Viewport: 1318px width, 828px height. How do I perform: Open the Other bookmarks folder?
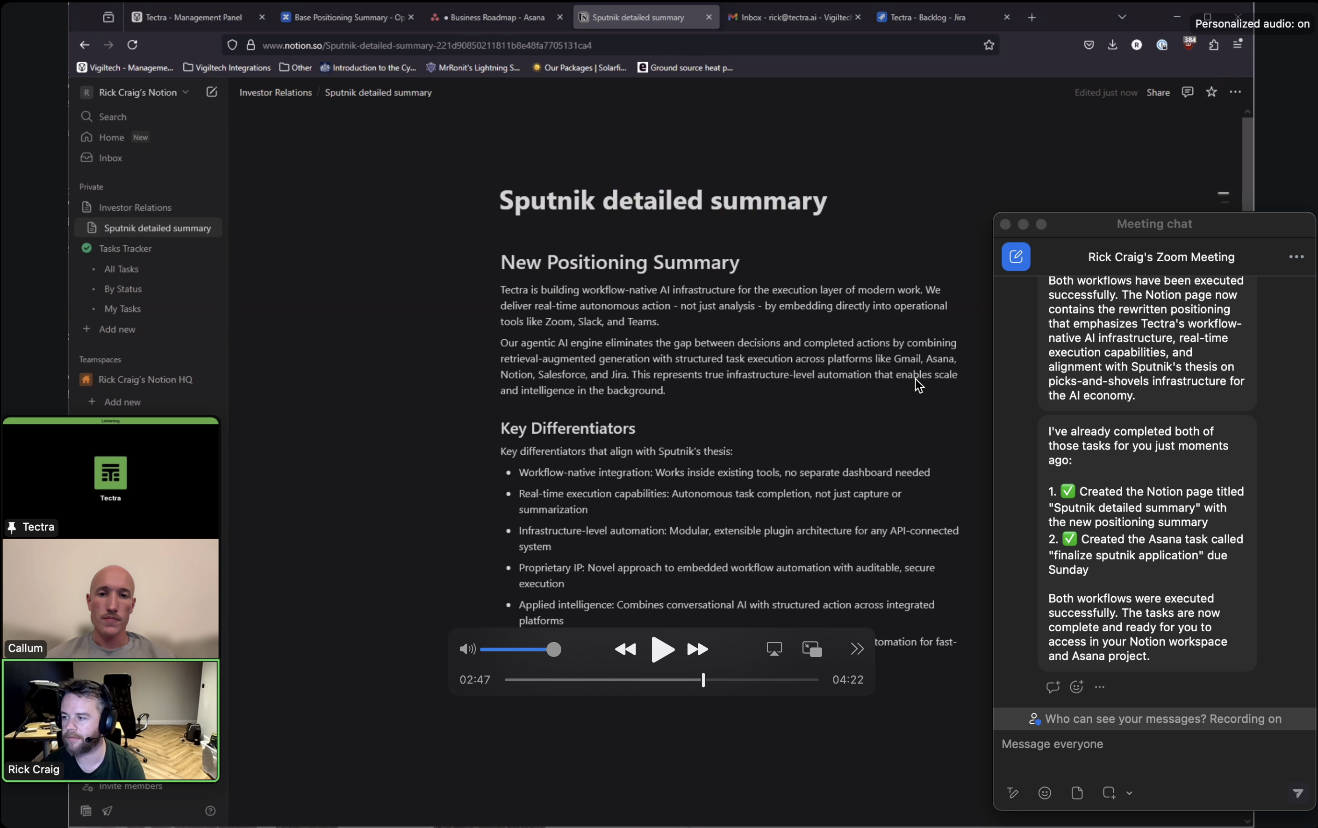295,68
